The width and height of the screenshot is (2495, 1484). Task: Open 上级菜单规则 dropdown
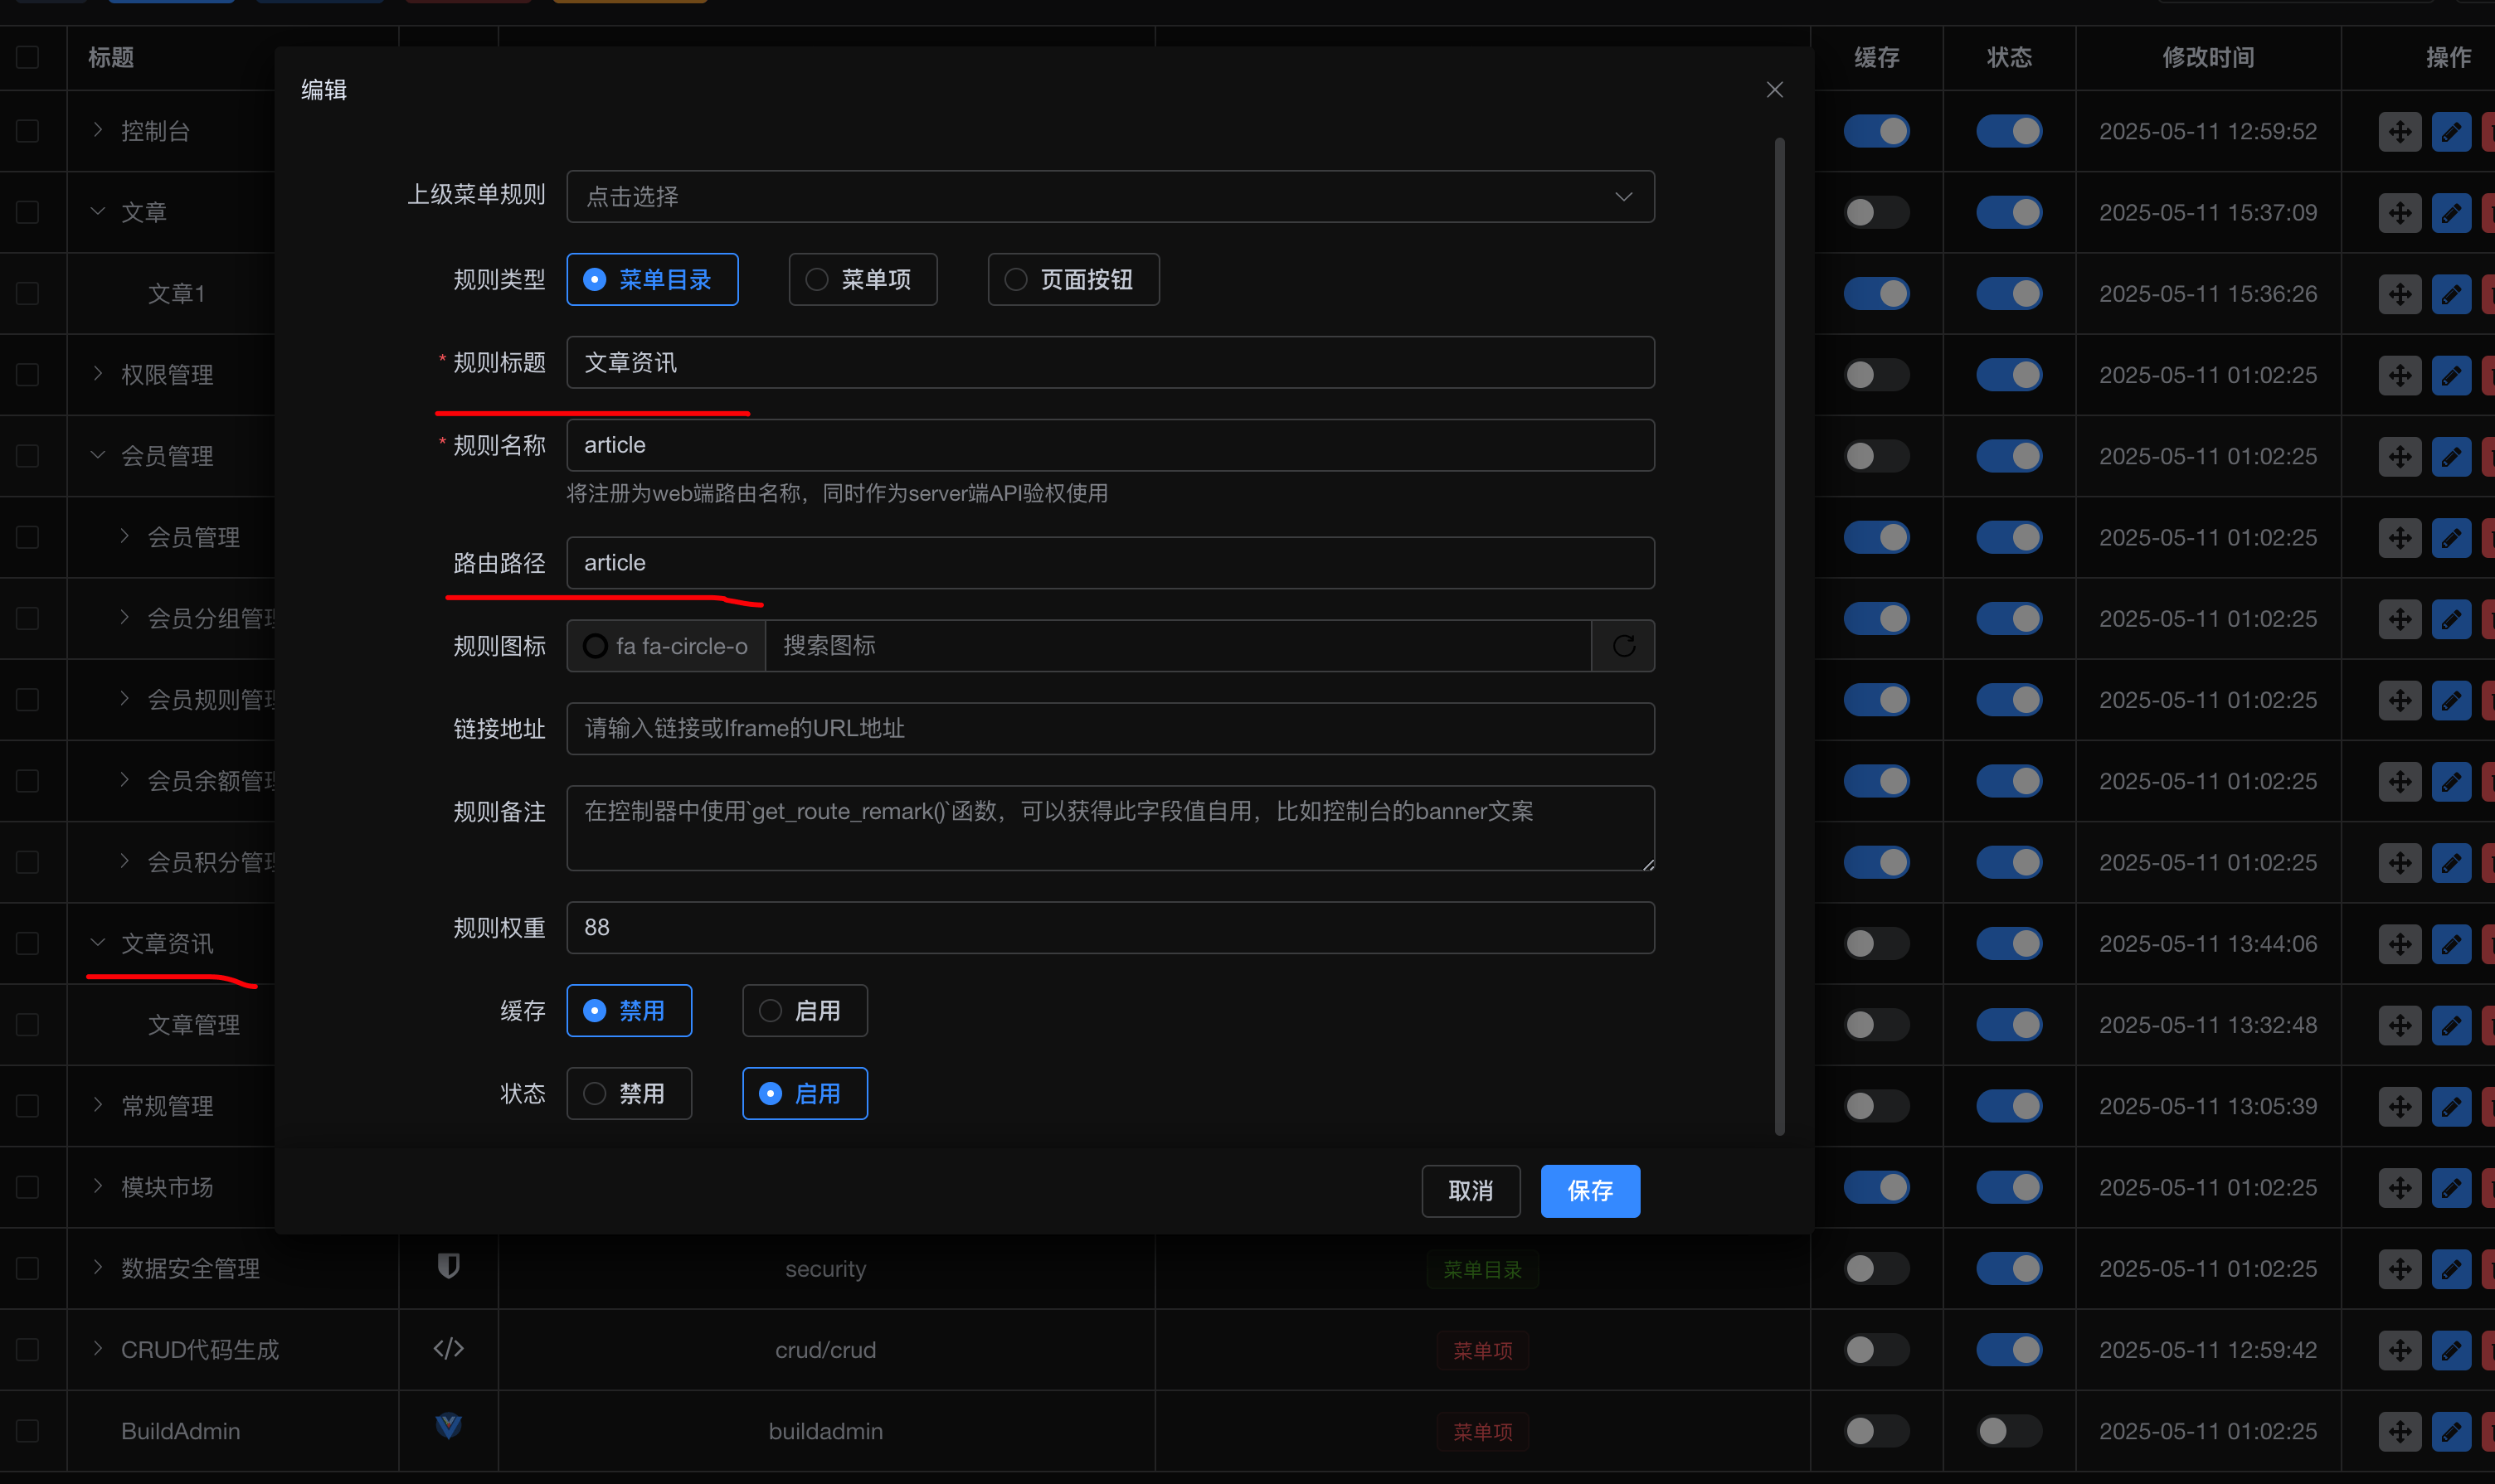(1111, 197)
